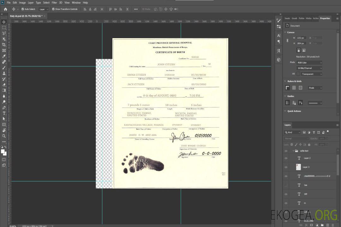341x227 pixels.
Task: Open the Mode RGB Color dropdown
Action: point(309,62)
